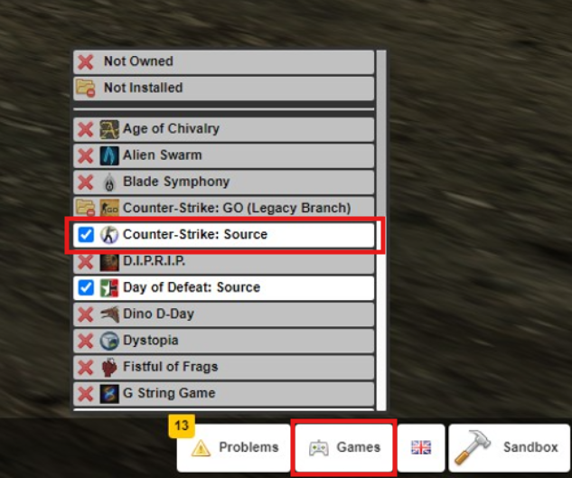Click the D.I.P.R.I.P. list entry
Viewport: 572px width, 478px height.
click(x=223, y=263)
